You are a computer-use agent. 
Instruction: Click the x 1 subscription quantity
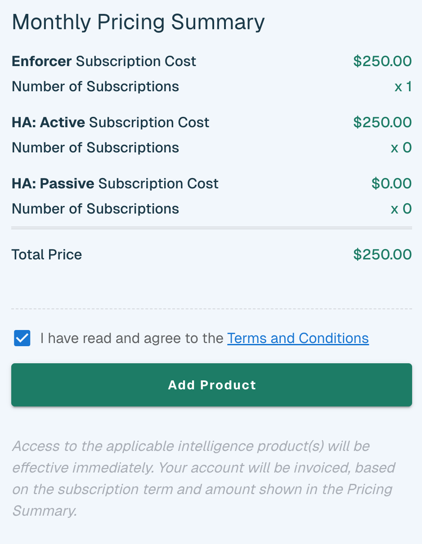[x=403, y=86]
